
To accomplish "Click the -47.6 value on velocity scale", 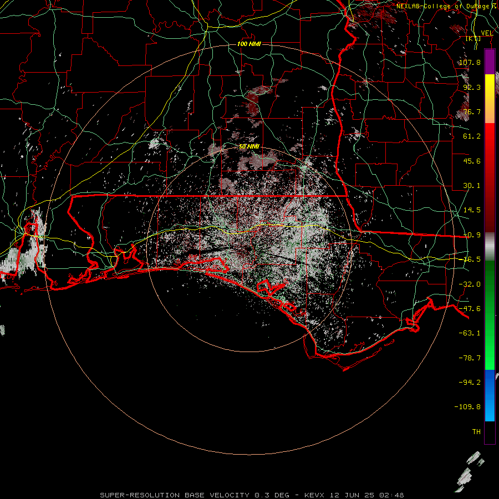I will (470, 309).
